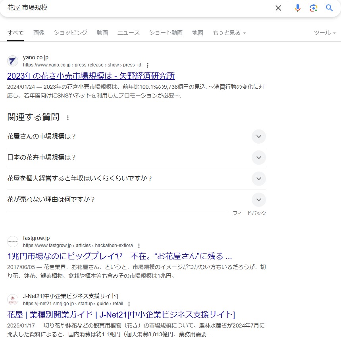This screenshot has width=341, height=345.
Task: Start voice search with microphone icon
Action: point(298,8)
